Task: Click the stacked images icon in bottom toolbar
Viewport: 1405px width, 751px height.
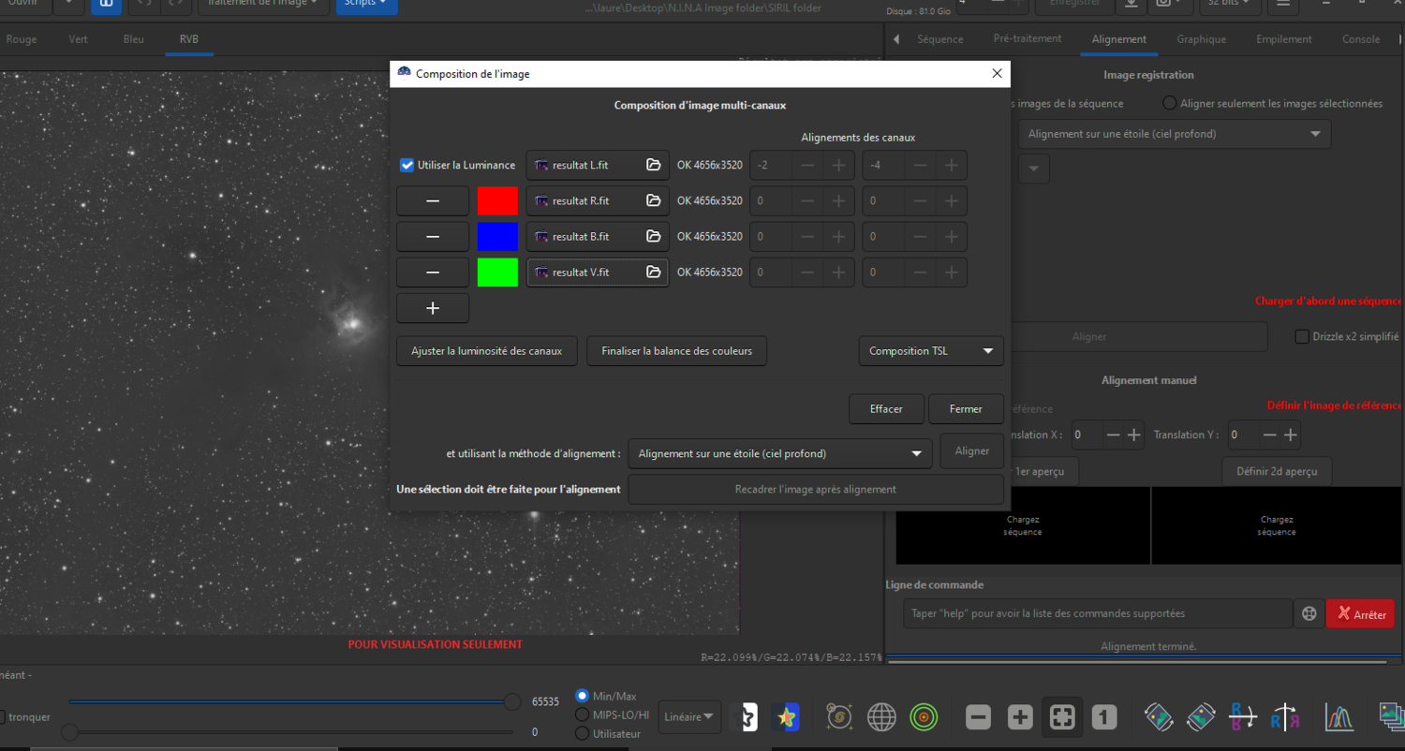Action: coord(1392,717)
